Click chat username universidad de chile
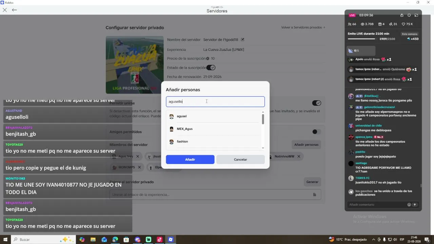Screen dimensions: 434x244 pos(369,126)
